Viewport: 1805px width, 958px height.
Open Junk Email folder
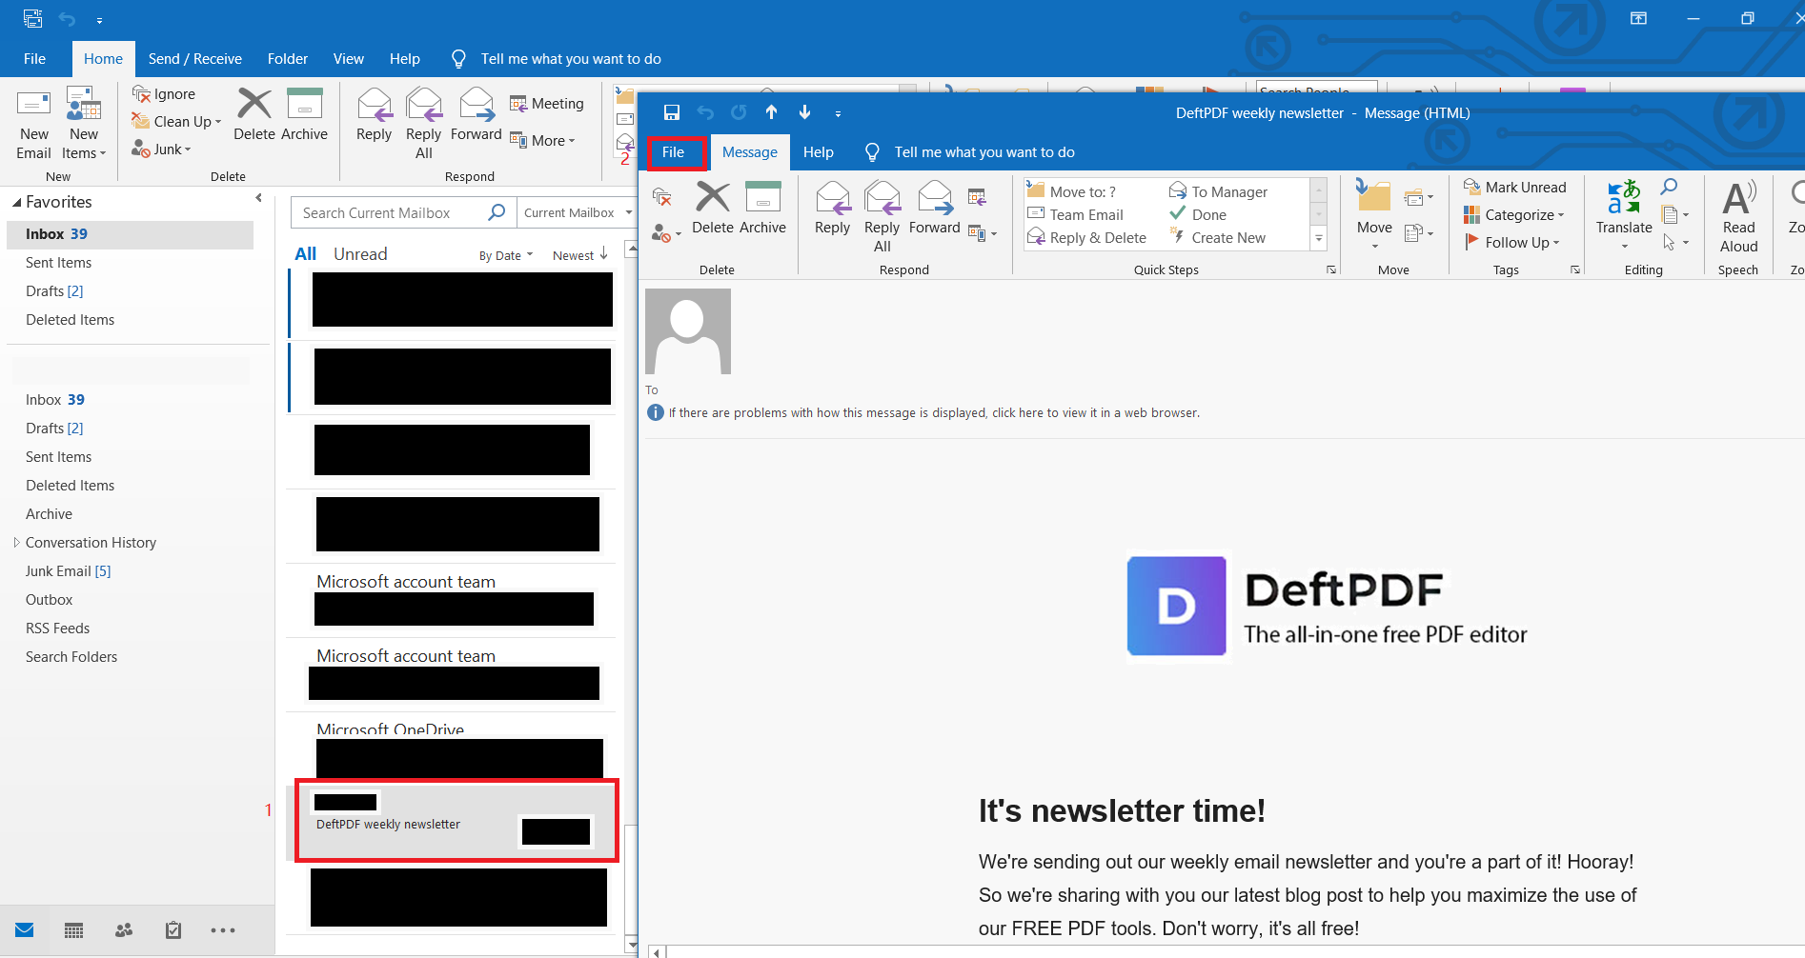point(68,570)
